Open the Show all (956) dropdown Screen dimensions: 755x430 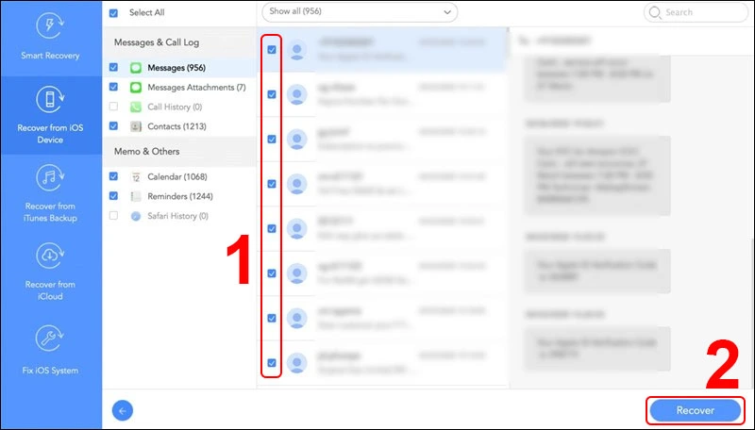(360, 12)
